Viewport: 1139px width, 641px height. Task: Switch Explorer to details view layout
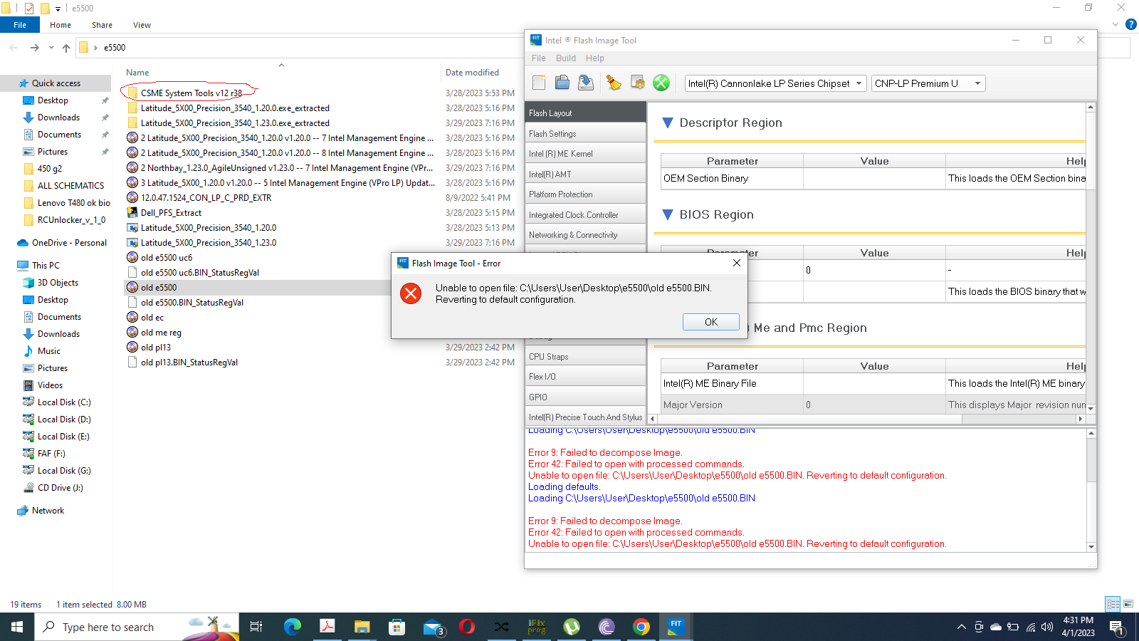1113,604
